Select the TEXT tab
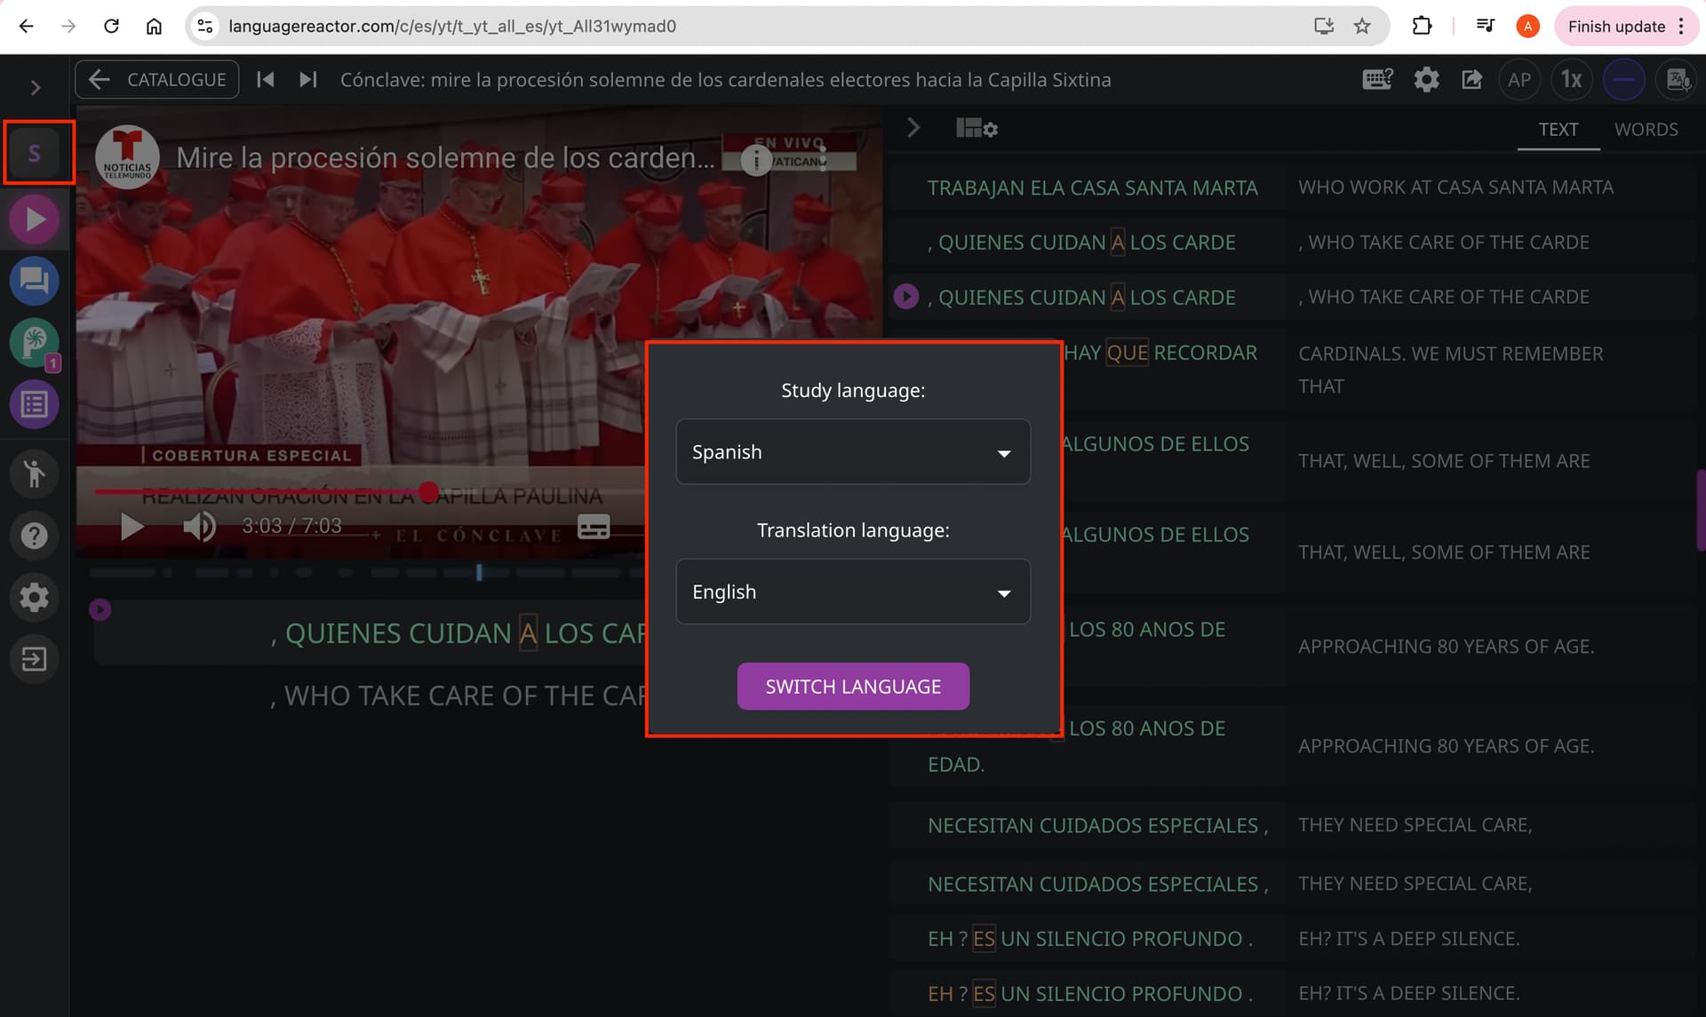1706x1017 pixels. pos(1559,130)
